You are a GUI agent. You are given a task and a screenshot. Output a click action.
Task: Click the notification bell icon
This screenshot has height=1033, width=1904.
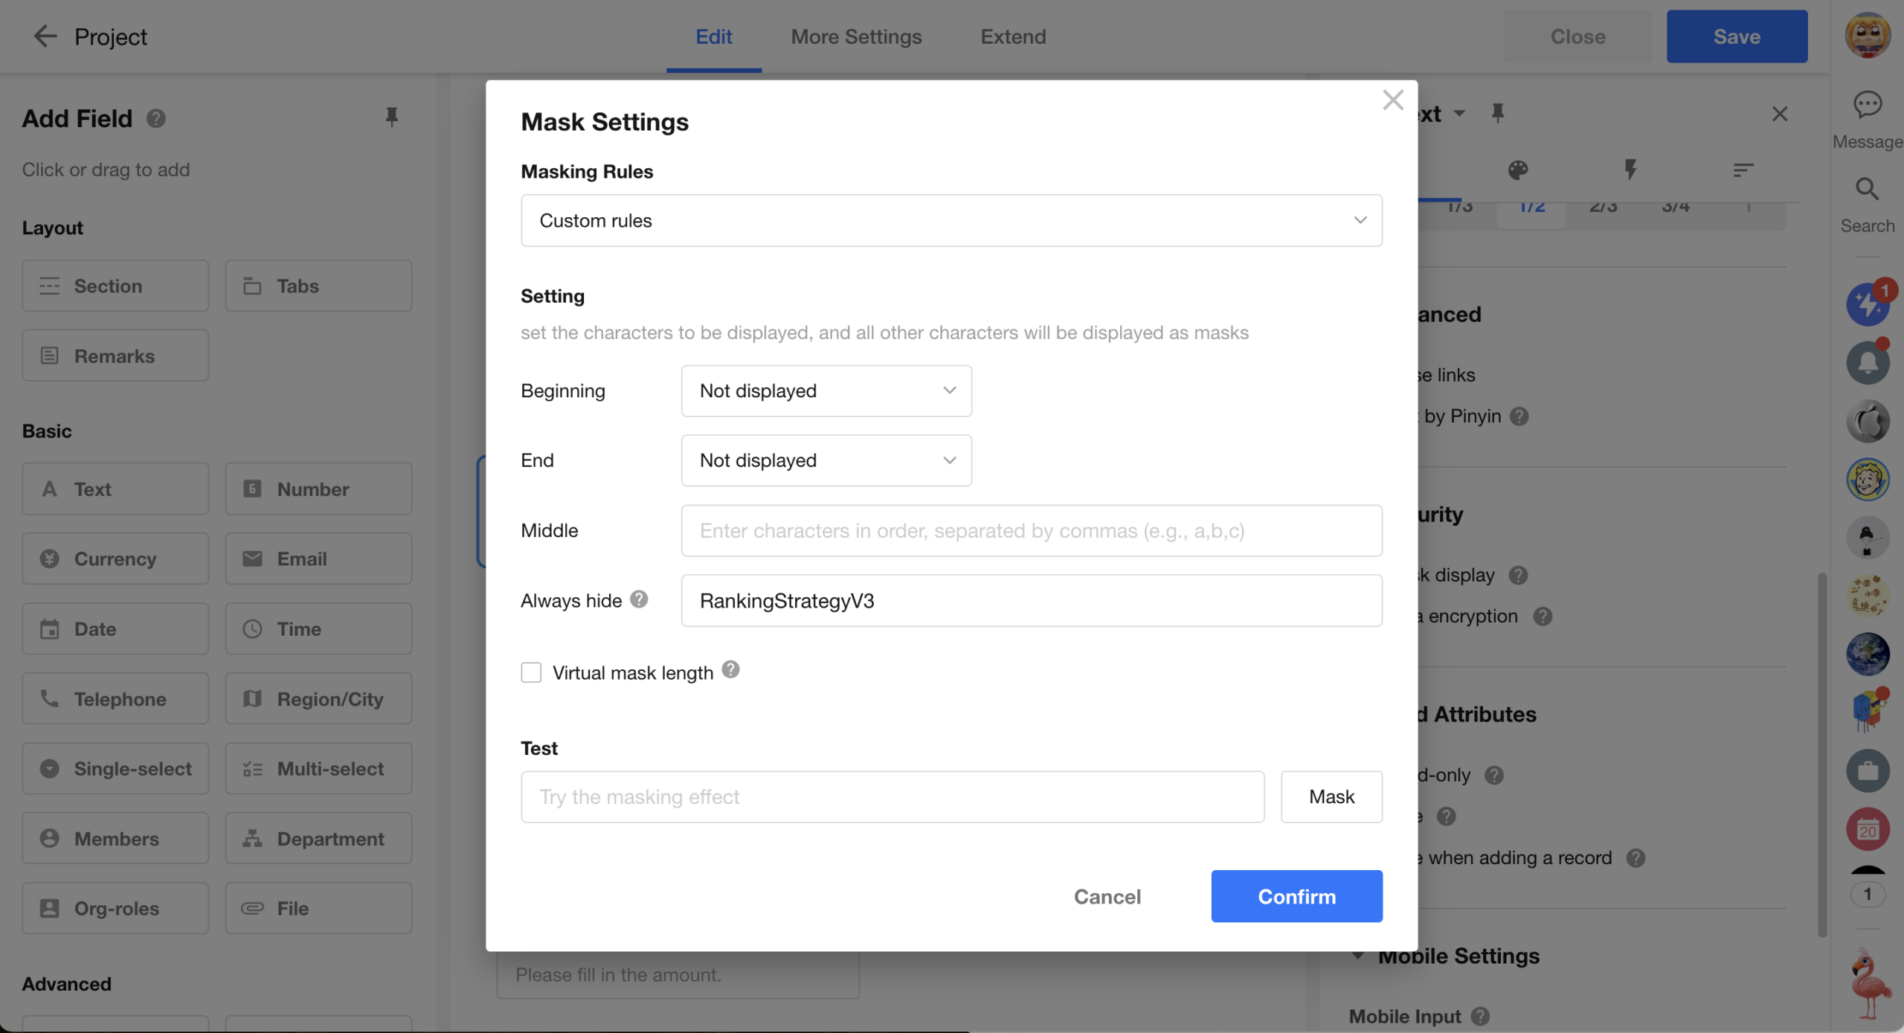point(1867,363)
